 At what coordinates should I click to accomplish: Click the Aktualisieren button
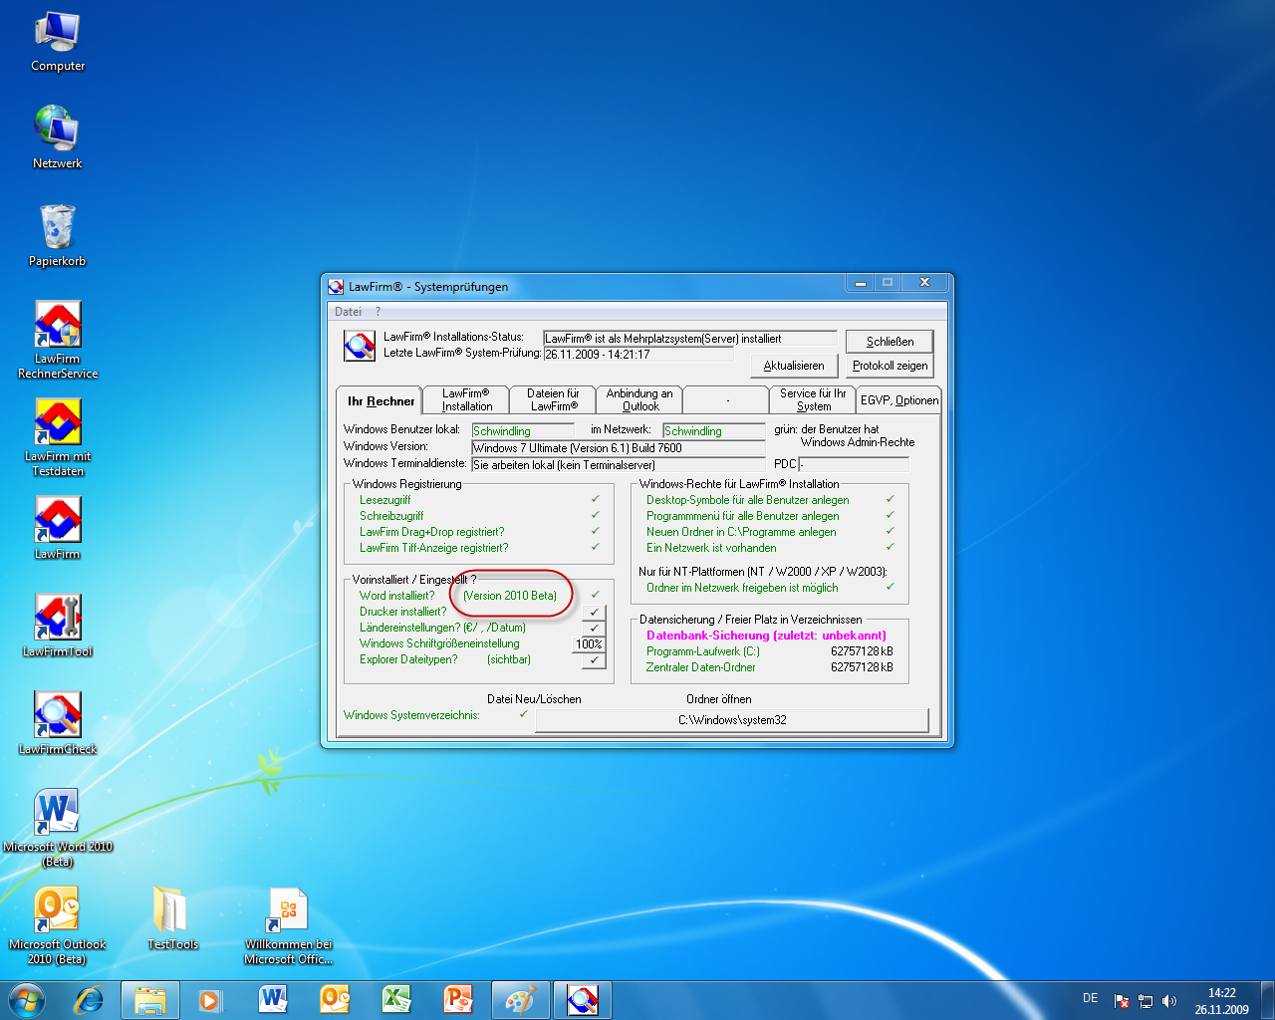tap(793, 366)
